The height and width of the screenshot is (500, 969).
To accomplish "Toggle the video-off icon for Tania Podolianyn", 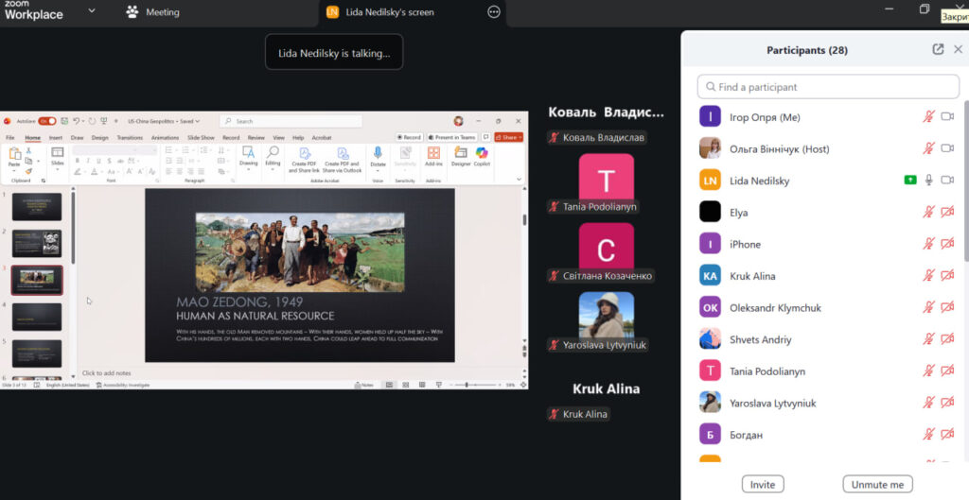I will 947,371.
